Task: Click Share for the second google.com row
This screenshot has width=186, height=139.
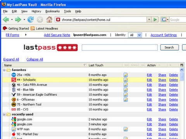Action: click(x=162, y=124)
